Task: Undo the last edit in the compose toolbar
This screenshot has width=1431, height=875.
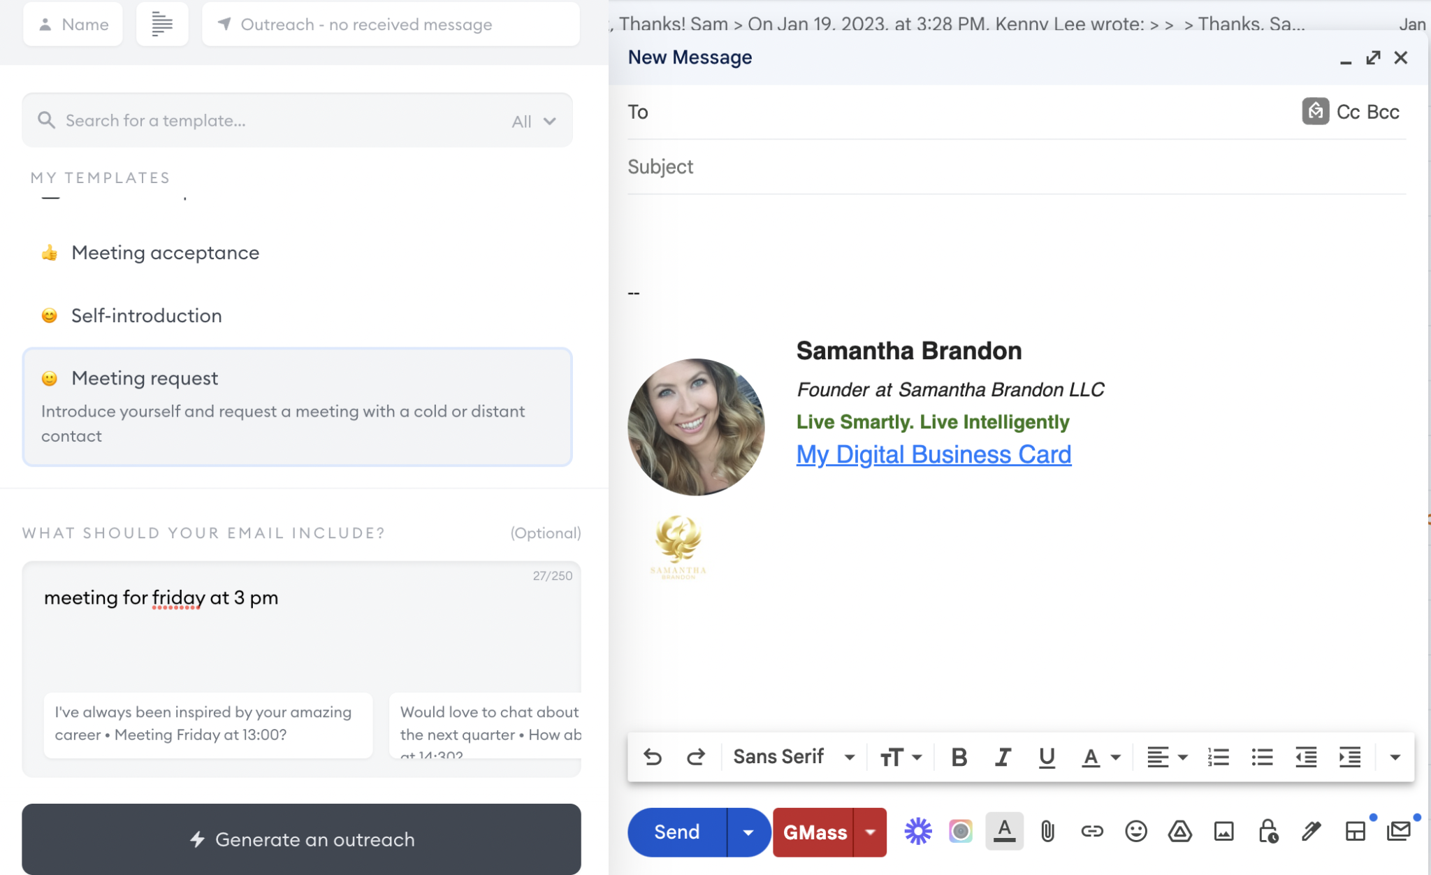Action: point(653,756)
